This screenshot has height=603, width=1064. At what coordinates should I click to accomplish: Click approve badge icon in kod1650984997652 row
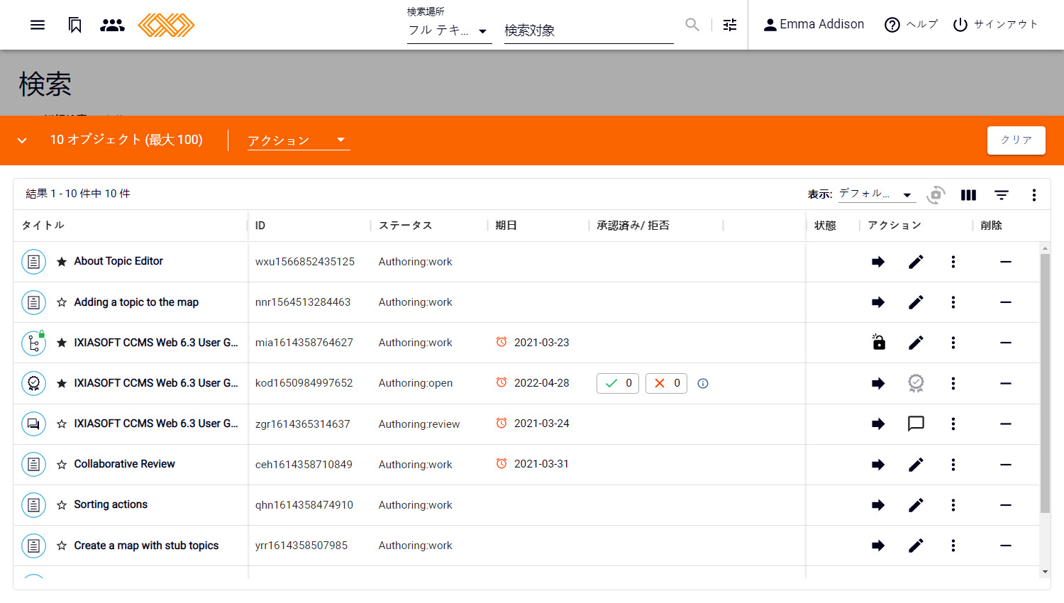click(916, 383)
